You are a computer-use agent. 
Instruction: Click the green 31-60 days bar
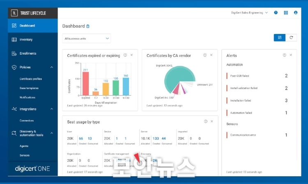point(116,88)
